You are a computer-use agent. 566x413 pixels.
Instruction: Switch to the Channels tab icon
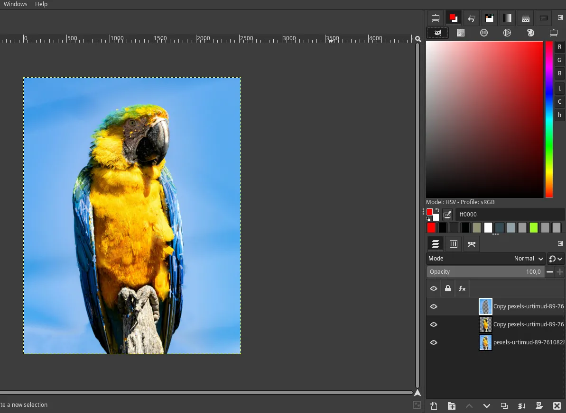[x=454, y=244]
